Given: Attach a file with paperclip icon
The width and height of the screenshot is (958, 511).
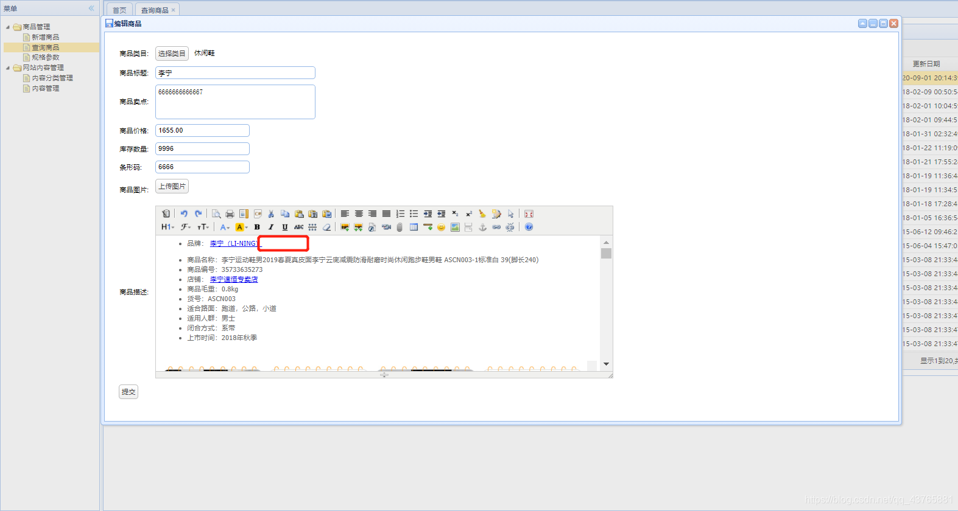Looking at the screenshot, I should coord(400,227).
